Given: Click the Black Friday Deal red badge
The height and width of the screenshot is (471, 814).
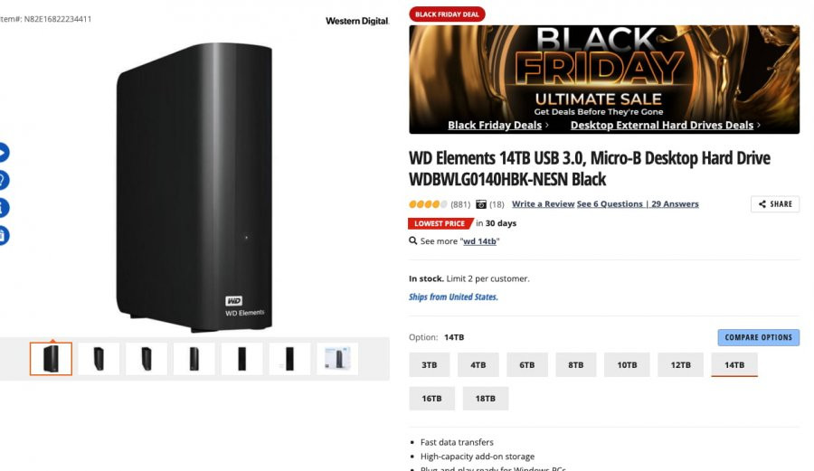Looking at the screenshot, I should [x=447, y=14].
